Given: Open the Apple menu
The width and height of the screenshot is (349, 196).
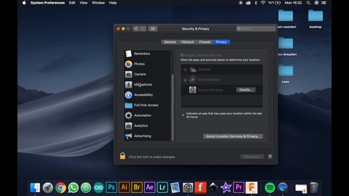Looking at the screenshot, I should pos(24,3).
